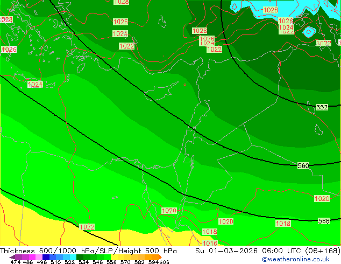Click the 568 height contour label
Viewport: 341px width, 264px height.
[x=324, y=221]
